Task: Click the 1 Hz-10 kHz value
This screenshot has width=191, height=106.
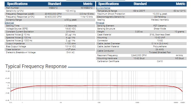Action: coord(87,17)
